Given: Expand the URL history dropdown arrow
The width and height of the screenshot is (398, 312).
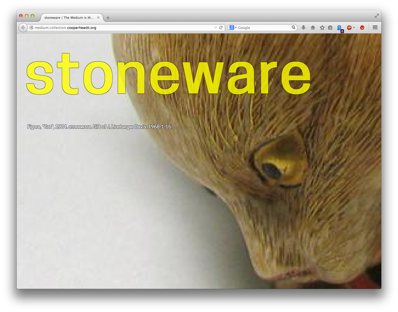Looking at the screenshot, I should pos(215,28).
